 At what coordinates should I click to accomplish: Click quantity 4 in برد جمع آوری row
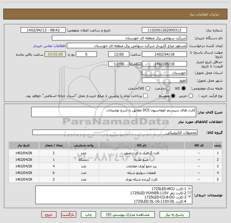coord(54,166)
